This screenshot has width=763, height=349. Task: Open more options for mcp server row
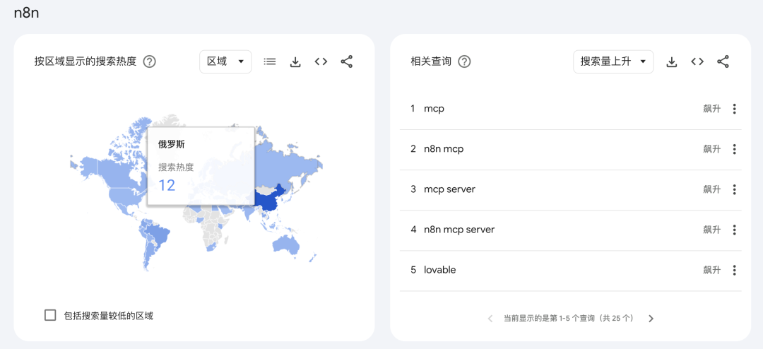coord(734,190)
